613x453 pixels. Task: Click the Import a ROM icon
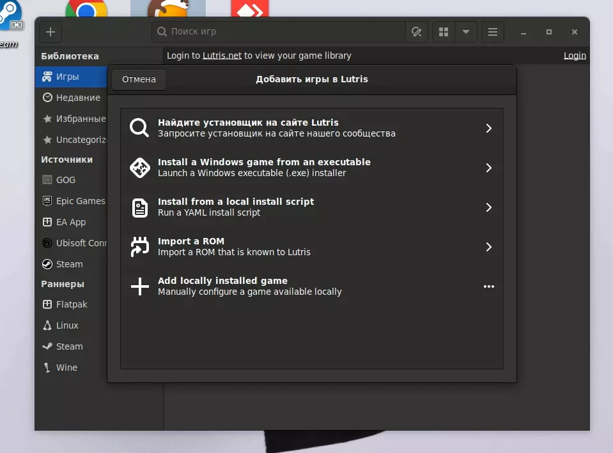[139, 247]
